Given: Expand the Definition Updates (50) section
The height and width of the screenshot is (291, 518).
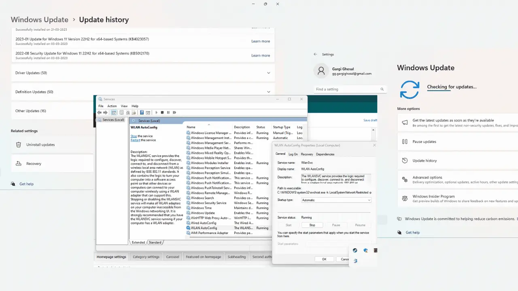Looking at the screenshot, I should tap(143, 92).
